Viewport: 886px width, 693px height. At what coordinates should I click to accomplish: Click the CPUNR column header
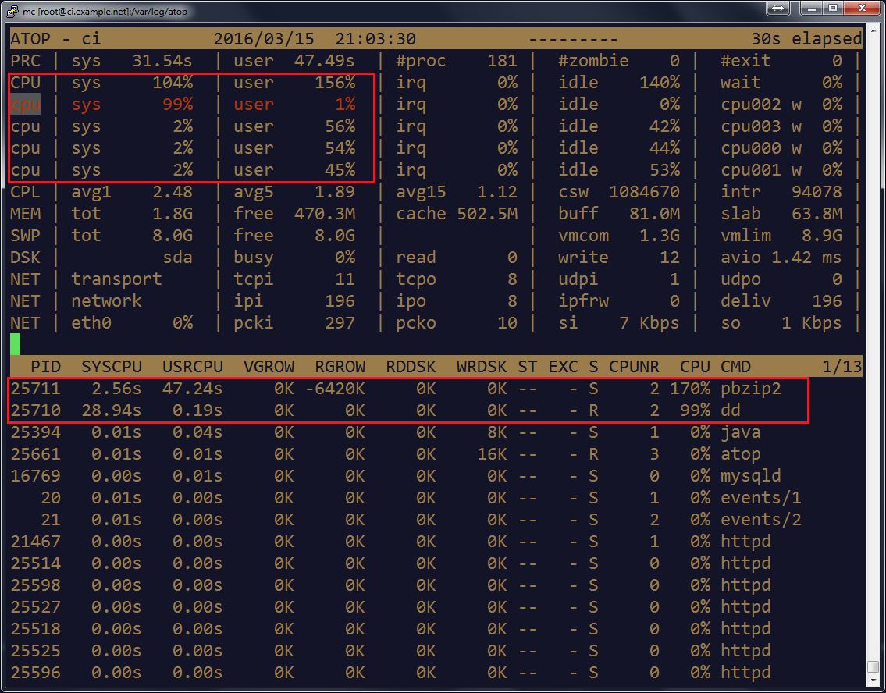click(634, 367)
